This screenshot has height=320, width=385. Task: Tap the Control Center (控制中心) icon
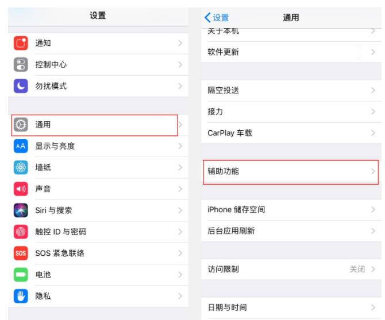click(21, 64)
